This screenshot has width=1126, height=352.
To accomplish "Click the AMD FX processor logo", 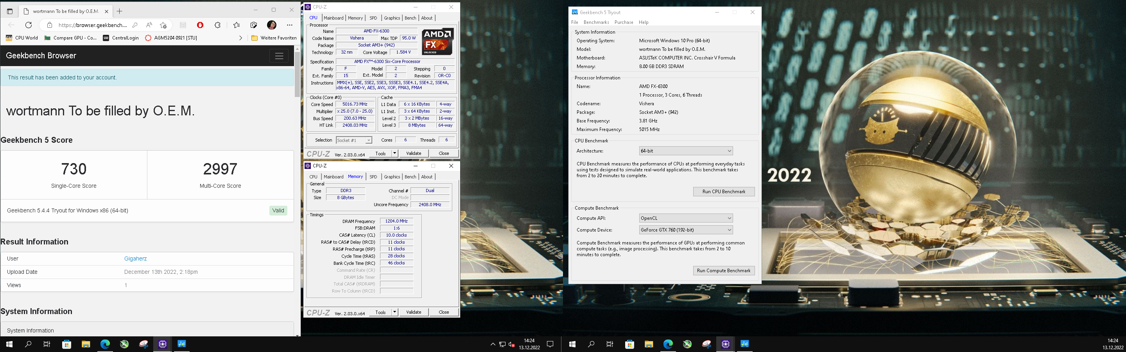I will [437, 41].
